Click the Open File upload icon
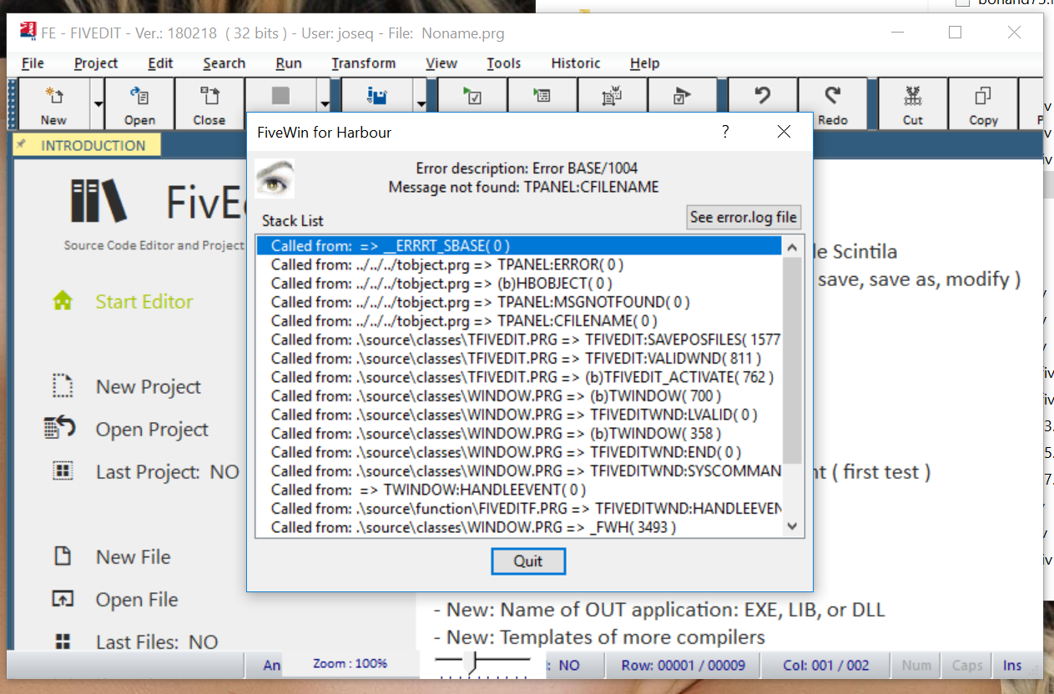Viewport: 1054px width, 694px height. (x=63, y=598)
